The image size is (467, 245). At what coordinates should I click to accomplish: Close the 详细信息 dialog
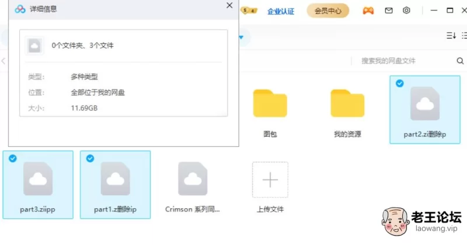[229, 5]
